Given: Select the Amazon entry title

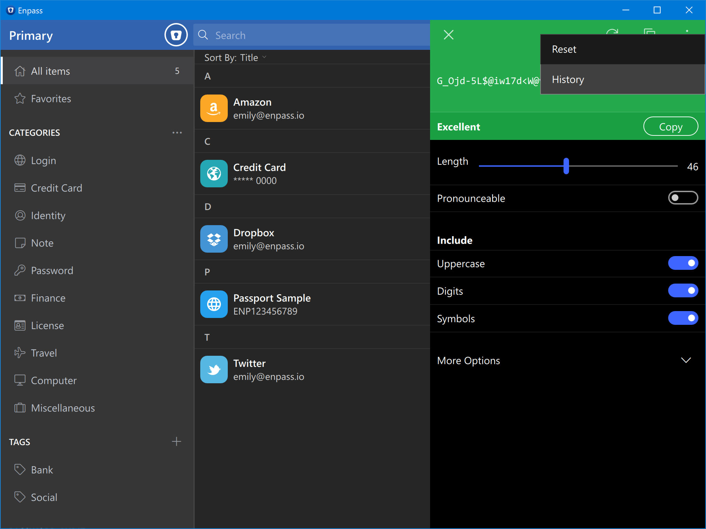Looking at the screenshot, I should point(252,102).
